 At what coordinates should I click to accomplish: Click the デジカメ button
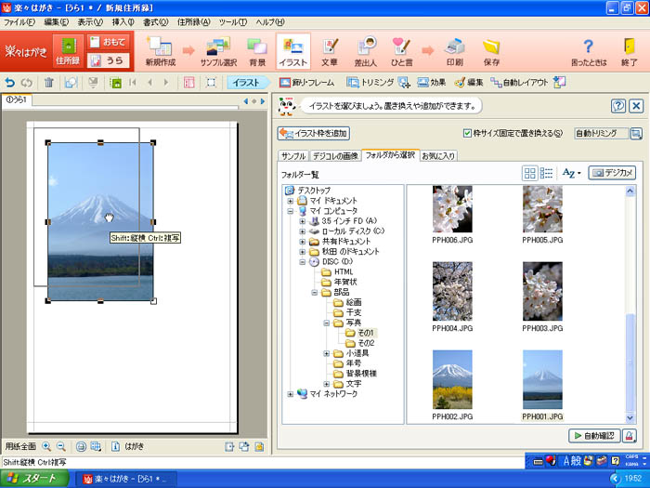tap(612, 173)
